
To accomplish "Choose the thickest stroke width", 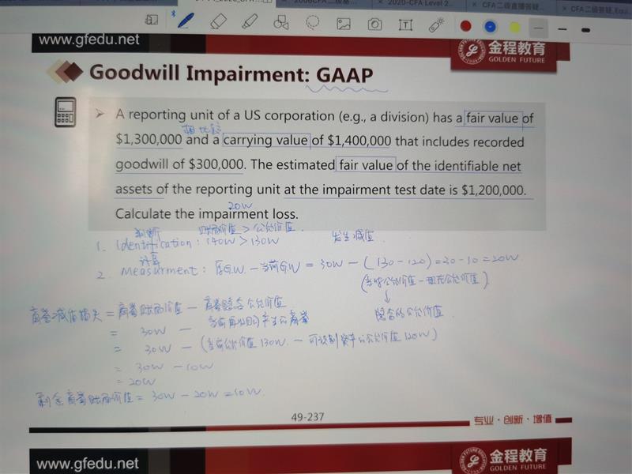I will pos(586,30).
